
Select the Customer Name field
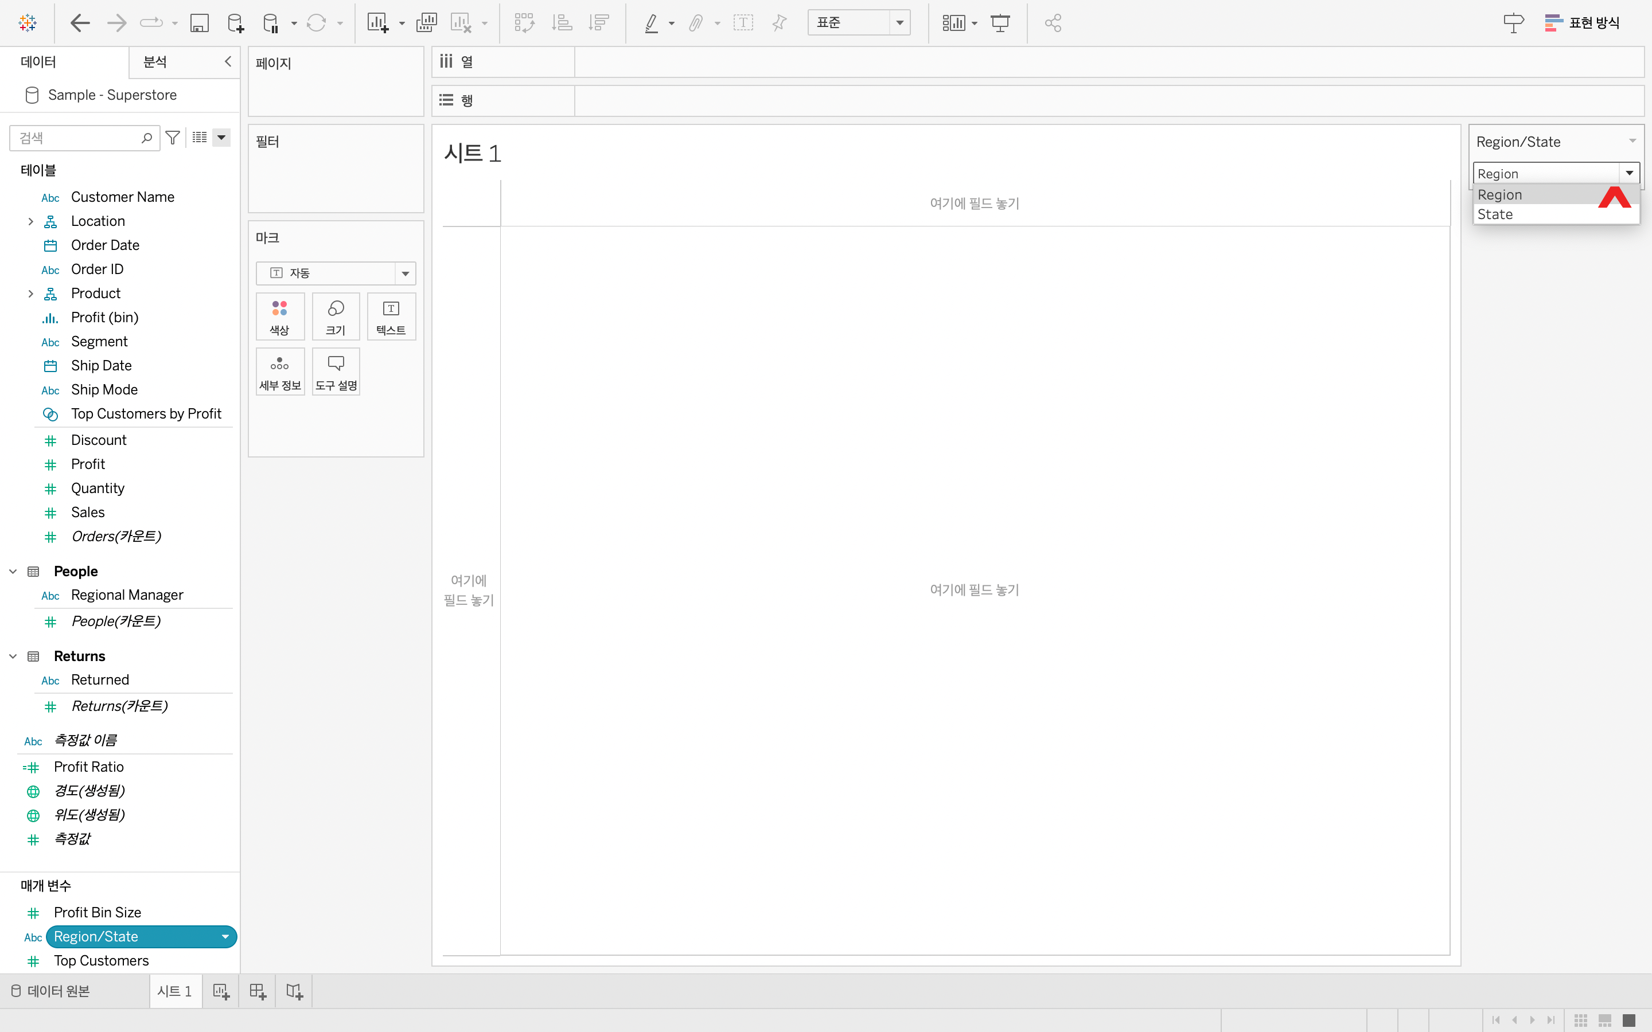122,197
